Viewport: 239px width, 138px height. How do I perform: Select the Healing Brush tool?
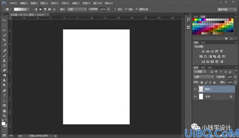point(4,50)
